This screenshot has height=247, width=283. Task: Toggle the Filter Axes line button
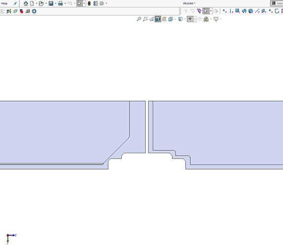point(257,11)
